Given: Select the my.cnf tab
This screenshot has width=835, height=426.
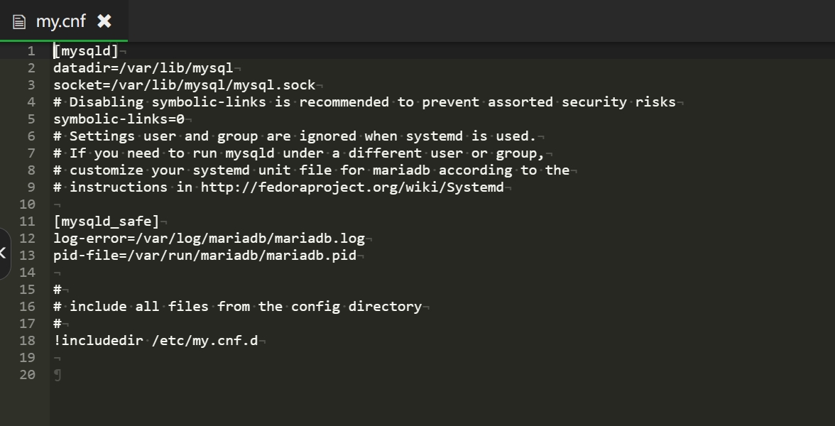Looking at the screenshot, I should coord(64,21).
